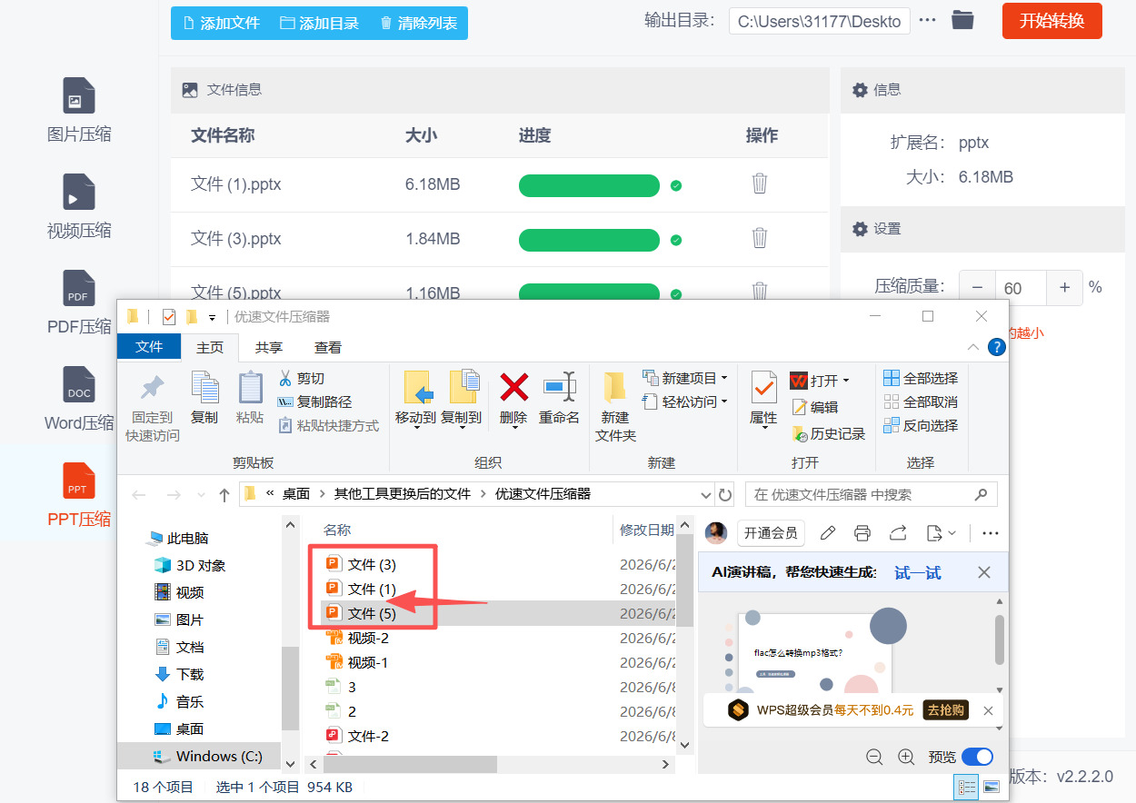The image size is (1136, 803).
Task: Click the 压缩质量 value field
Action: point(1021,287)
